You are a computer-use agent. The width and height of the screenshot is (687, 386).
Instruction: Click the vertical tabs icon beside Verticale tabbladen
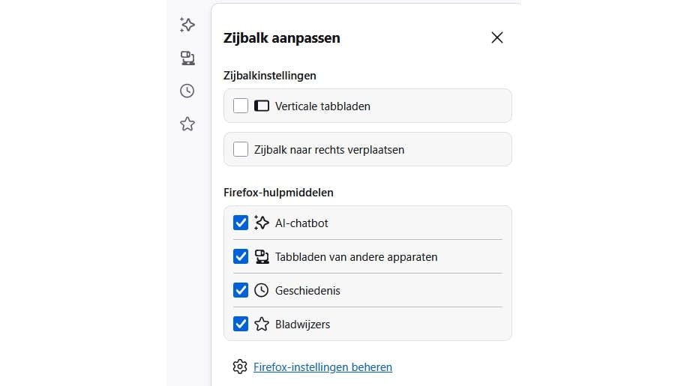[261, 106]
